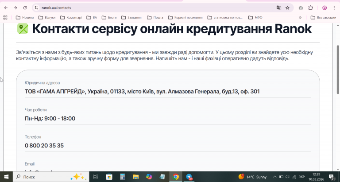Open the Пошта bookmark folder
Image resolution: width=340 pixels, height=182 pixels.
155,17
